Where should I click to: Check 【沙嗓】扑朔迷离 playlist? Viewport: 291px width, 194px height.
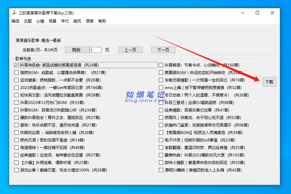(17, 163)
